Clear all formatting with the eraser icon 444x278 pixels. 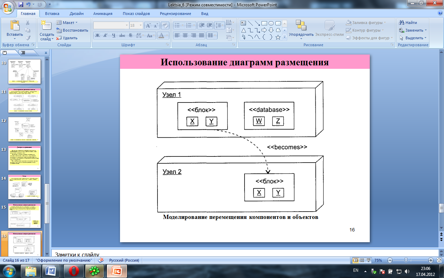[165, 25]
